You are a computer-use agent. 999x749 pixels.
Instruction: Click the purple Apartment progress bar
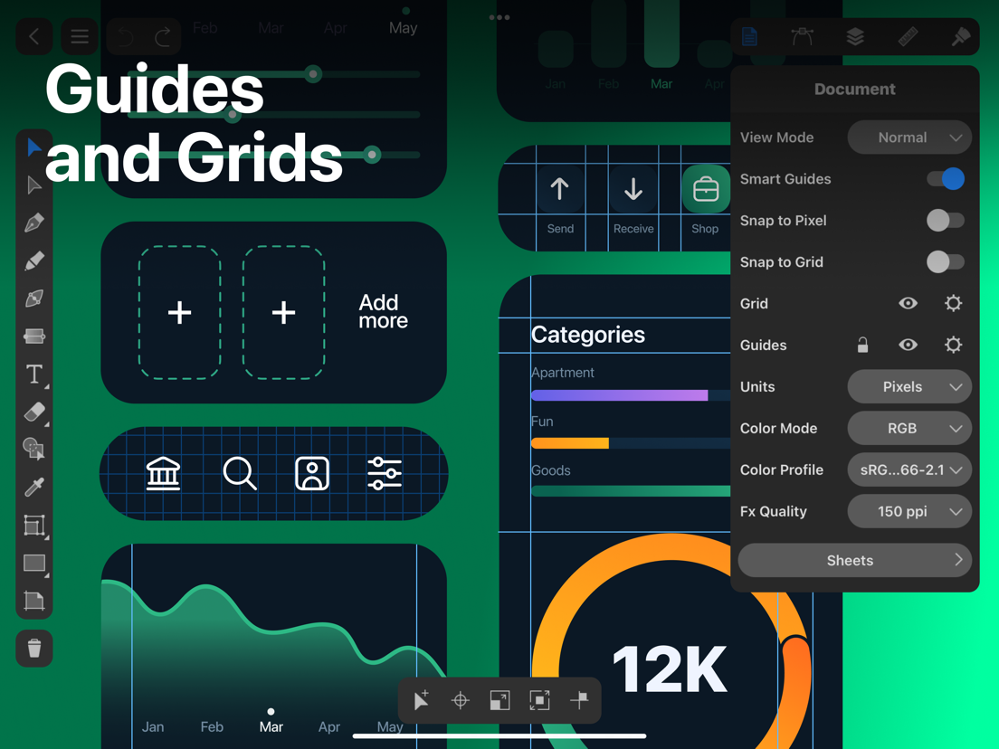point(619,395)
